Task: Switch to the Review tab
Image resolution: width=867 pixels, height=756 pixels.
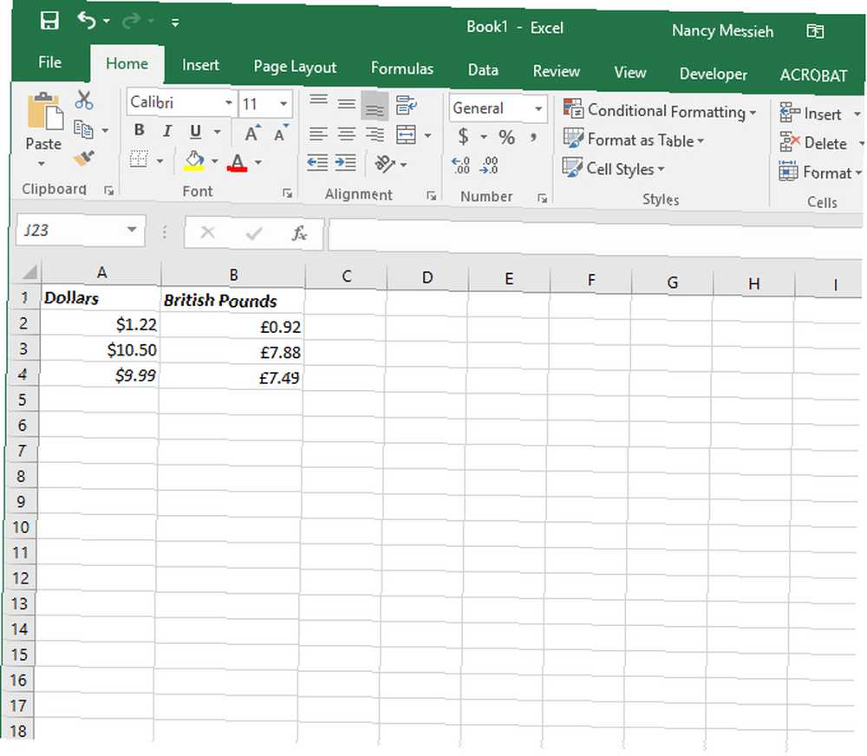Action: click(x=556, y=71)
